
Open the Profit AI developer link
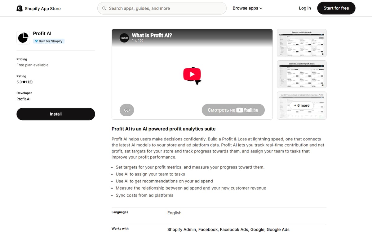tap(24, 99)
